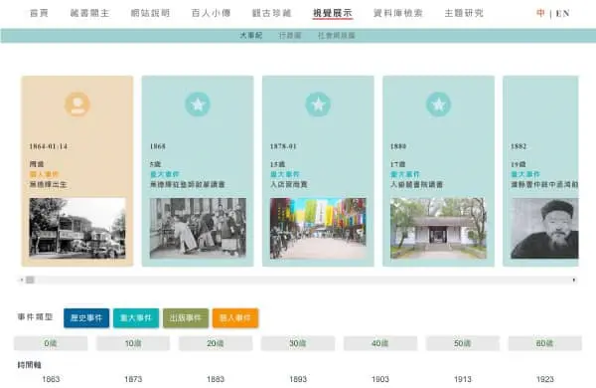Click the 1923 year on the timeline
This screenshot has height=388, width=596.
coord(544,379)
